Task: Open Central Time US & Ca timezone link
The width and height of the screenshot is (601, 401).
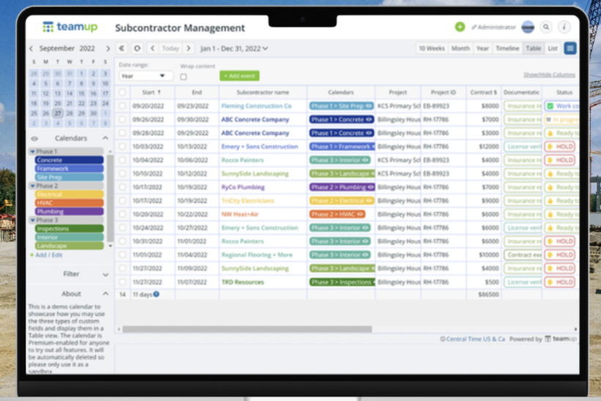Action: tap(475, 339)
